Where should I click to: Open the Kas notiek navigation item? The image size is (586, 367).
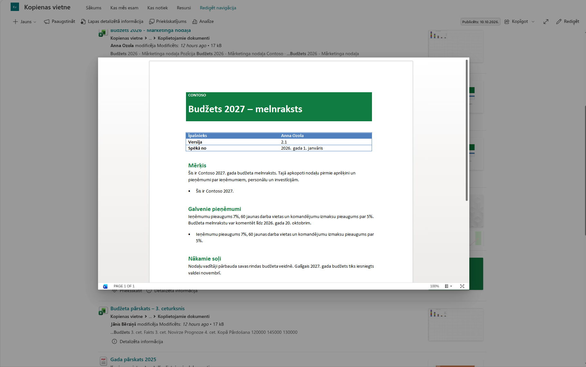pyautogui.click(x=157, y=8)
